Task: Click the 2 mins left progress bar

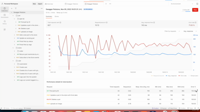Action: point(186,11)
